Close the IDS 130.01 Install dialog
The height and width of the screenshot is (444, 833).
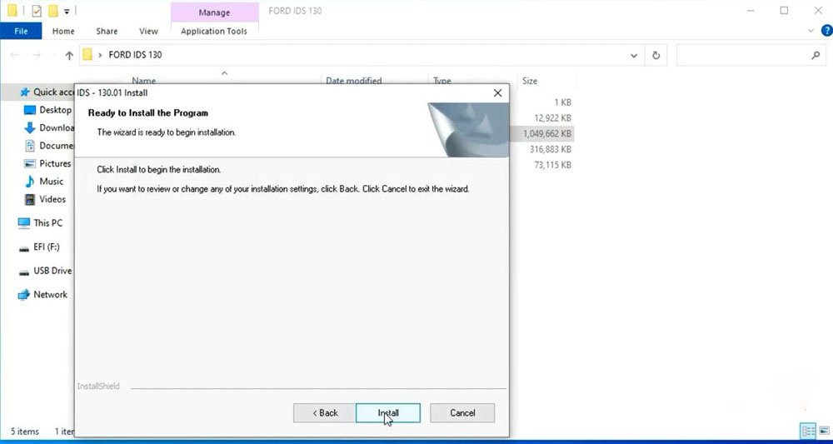pyautogui.click(x=498, y=93)
